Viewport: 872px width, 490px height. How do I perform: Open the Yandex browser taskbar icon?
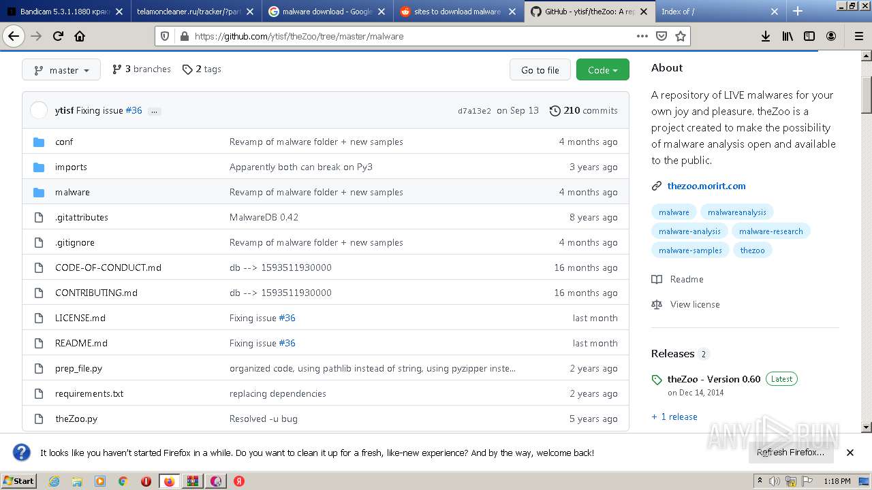239,481
